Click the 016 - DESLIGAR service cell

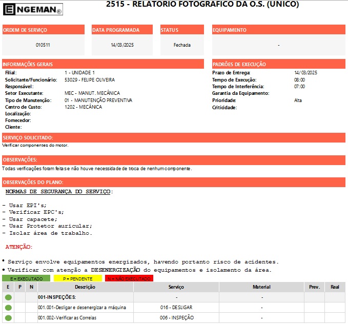[176, 308]
